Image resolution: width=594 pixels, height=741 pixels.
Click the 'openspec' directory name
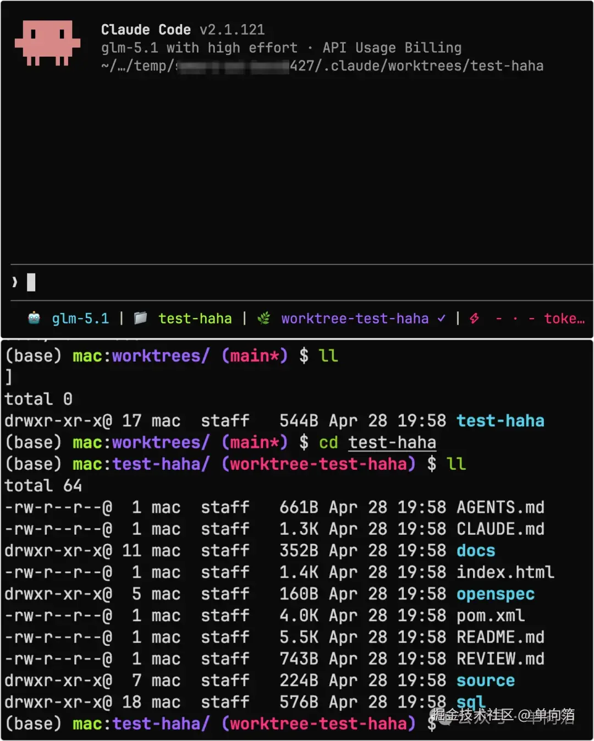(x=496, y=594)
